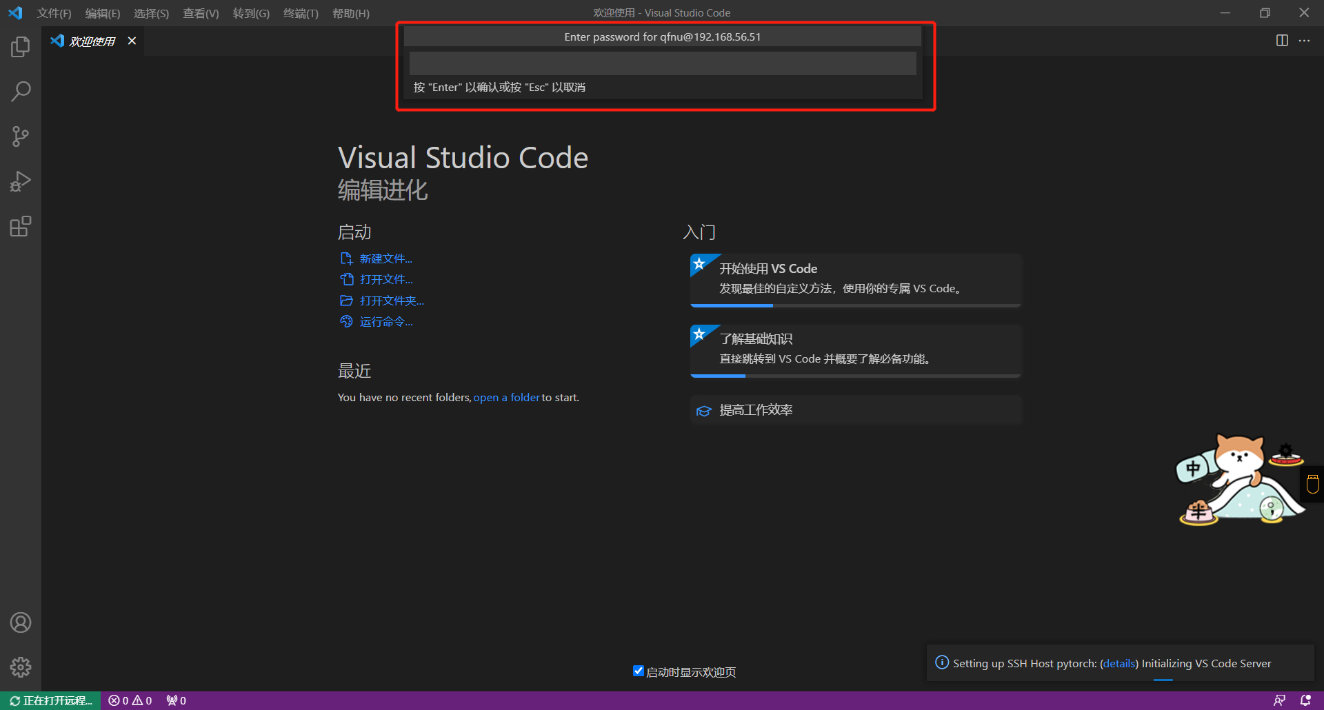Click the 新建文件... link

386,258
